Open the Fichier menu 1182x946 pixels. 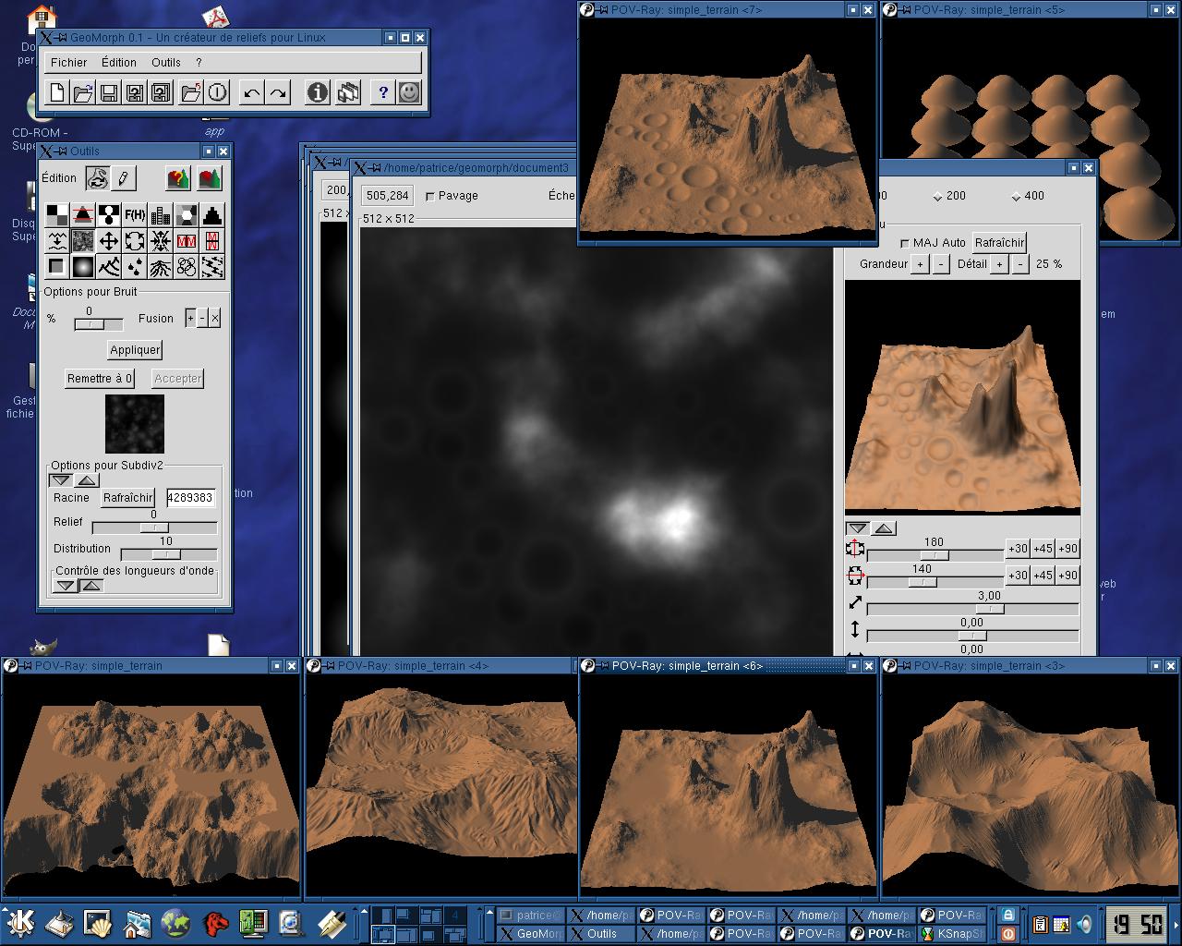coord(69,63)
